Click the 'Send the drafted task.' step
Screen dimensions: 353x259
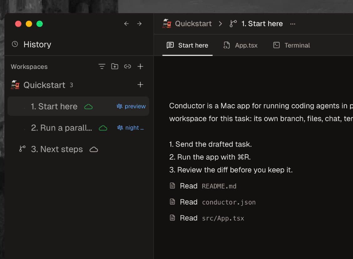(x=211, y=144)
